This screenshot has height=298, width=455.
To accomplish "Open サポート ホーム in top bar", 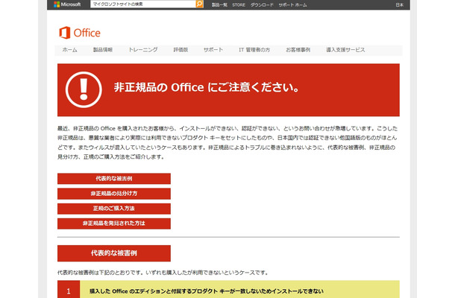I will (292, 5).
